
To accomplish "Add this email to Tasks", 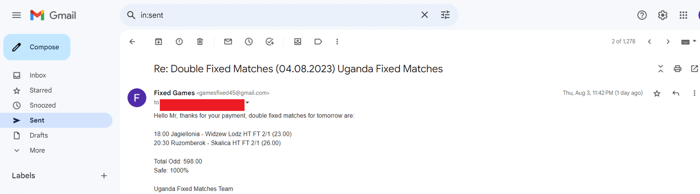I will 269,42.
